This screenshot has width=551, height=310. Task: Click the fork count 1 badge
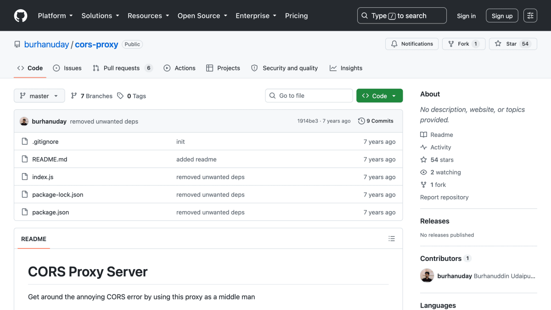[476, 44]
